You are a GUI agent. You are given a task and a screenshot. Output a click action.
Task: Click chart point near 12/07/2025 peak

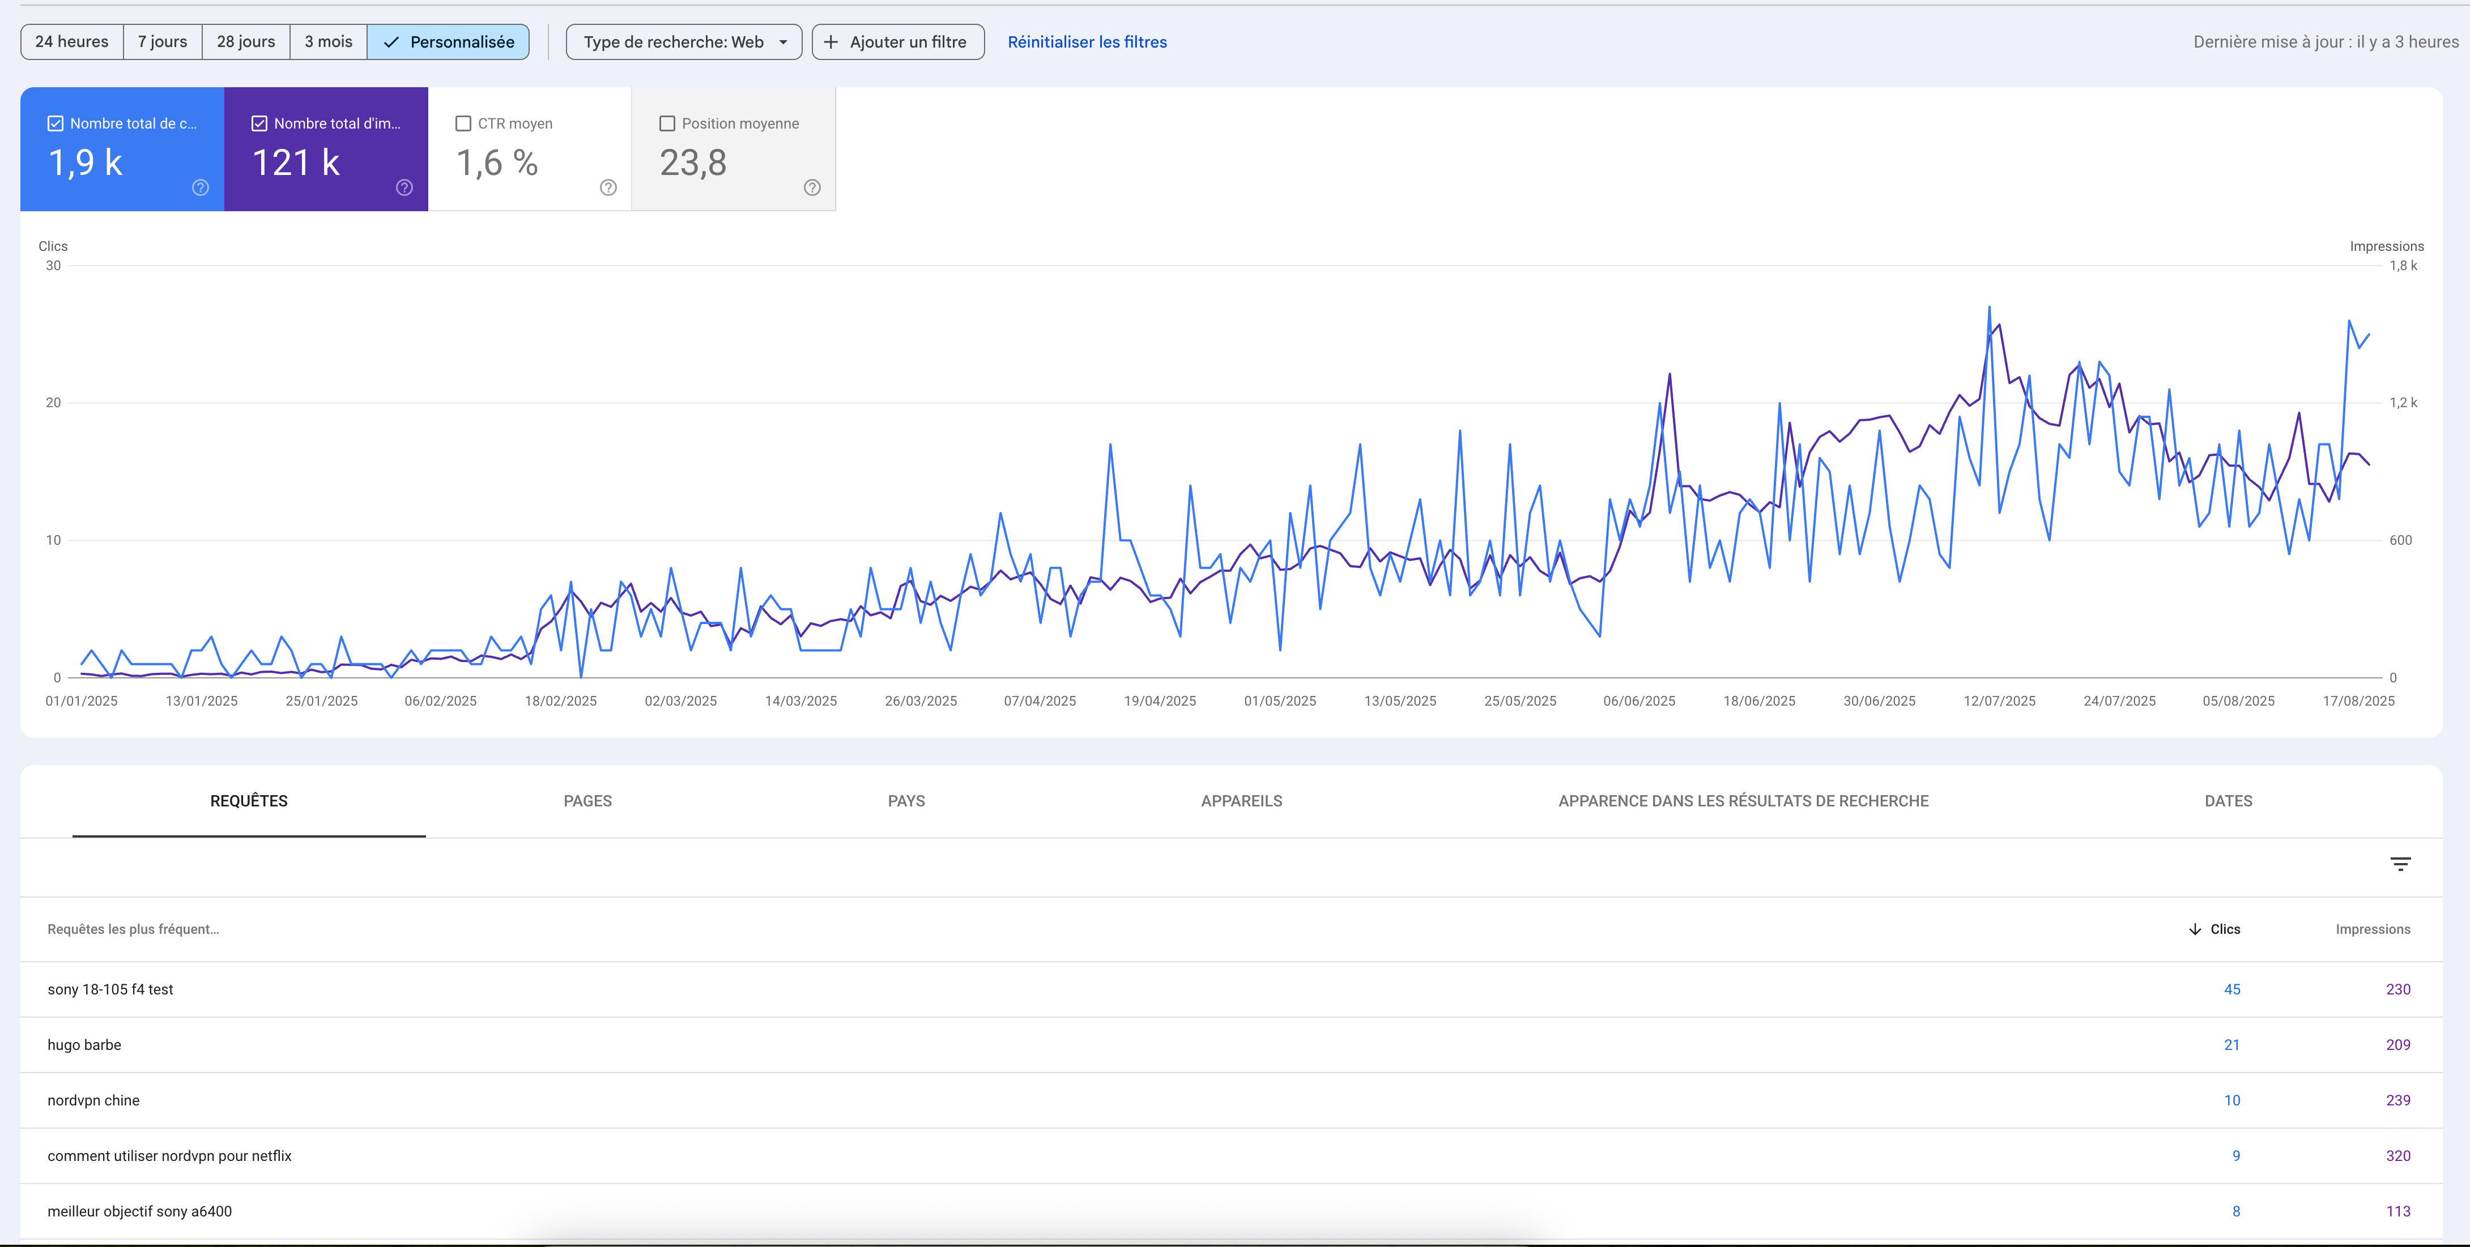[1988, 309]
